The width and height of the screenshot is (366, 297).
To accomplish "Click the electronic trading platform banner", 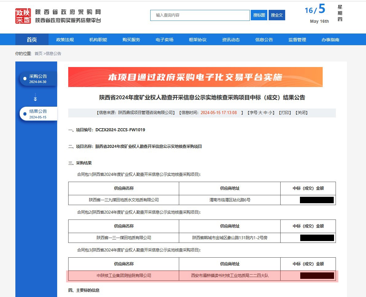I will click(195, 77).
